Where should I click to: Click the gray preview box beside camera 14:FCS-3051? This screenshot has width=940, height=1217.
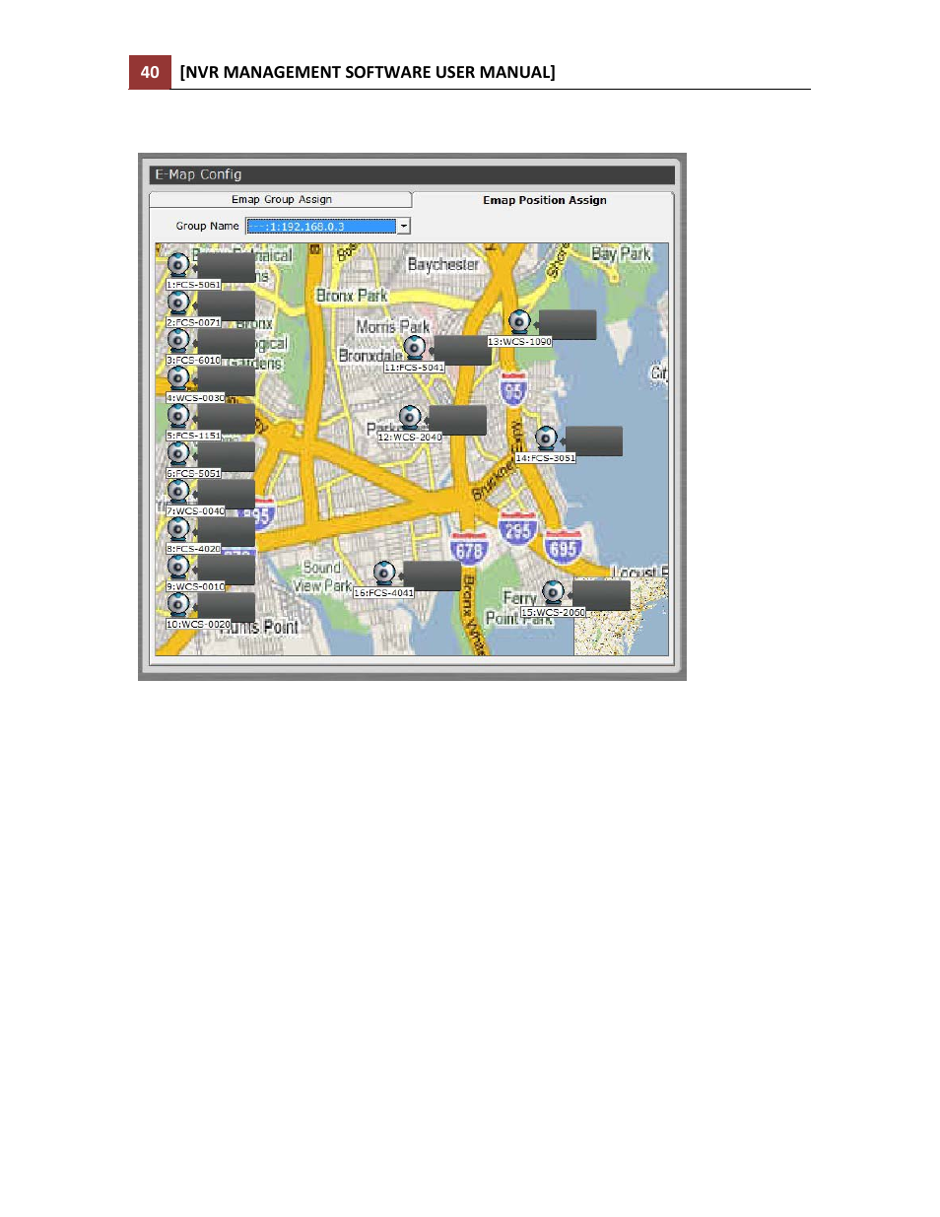coord(594,441)
